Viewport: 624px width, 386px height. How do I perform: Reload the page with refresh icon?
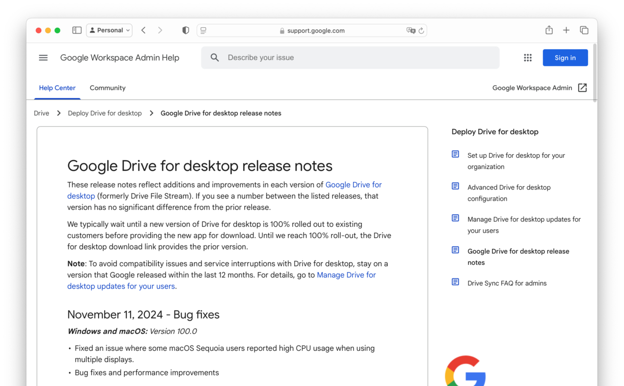coord(421,30)
